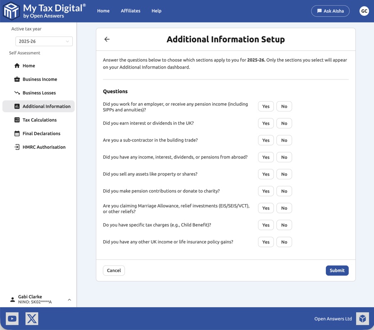Viewport: 374px width, 330px height.
Task: Open the YouTube icon in the footer
Action: [x=12, y=318]
